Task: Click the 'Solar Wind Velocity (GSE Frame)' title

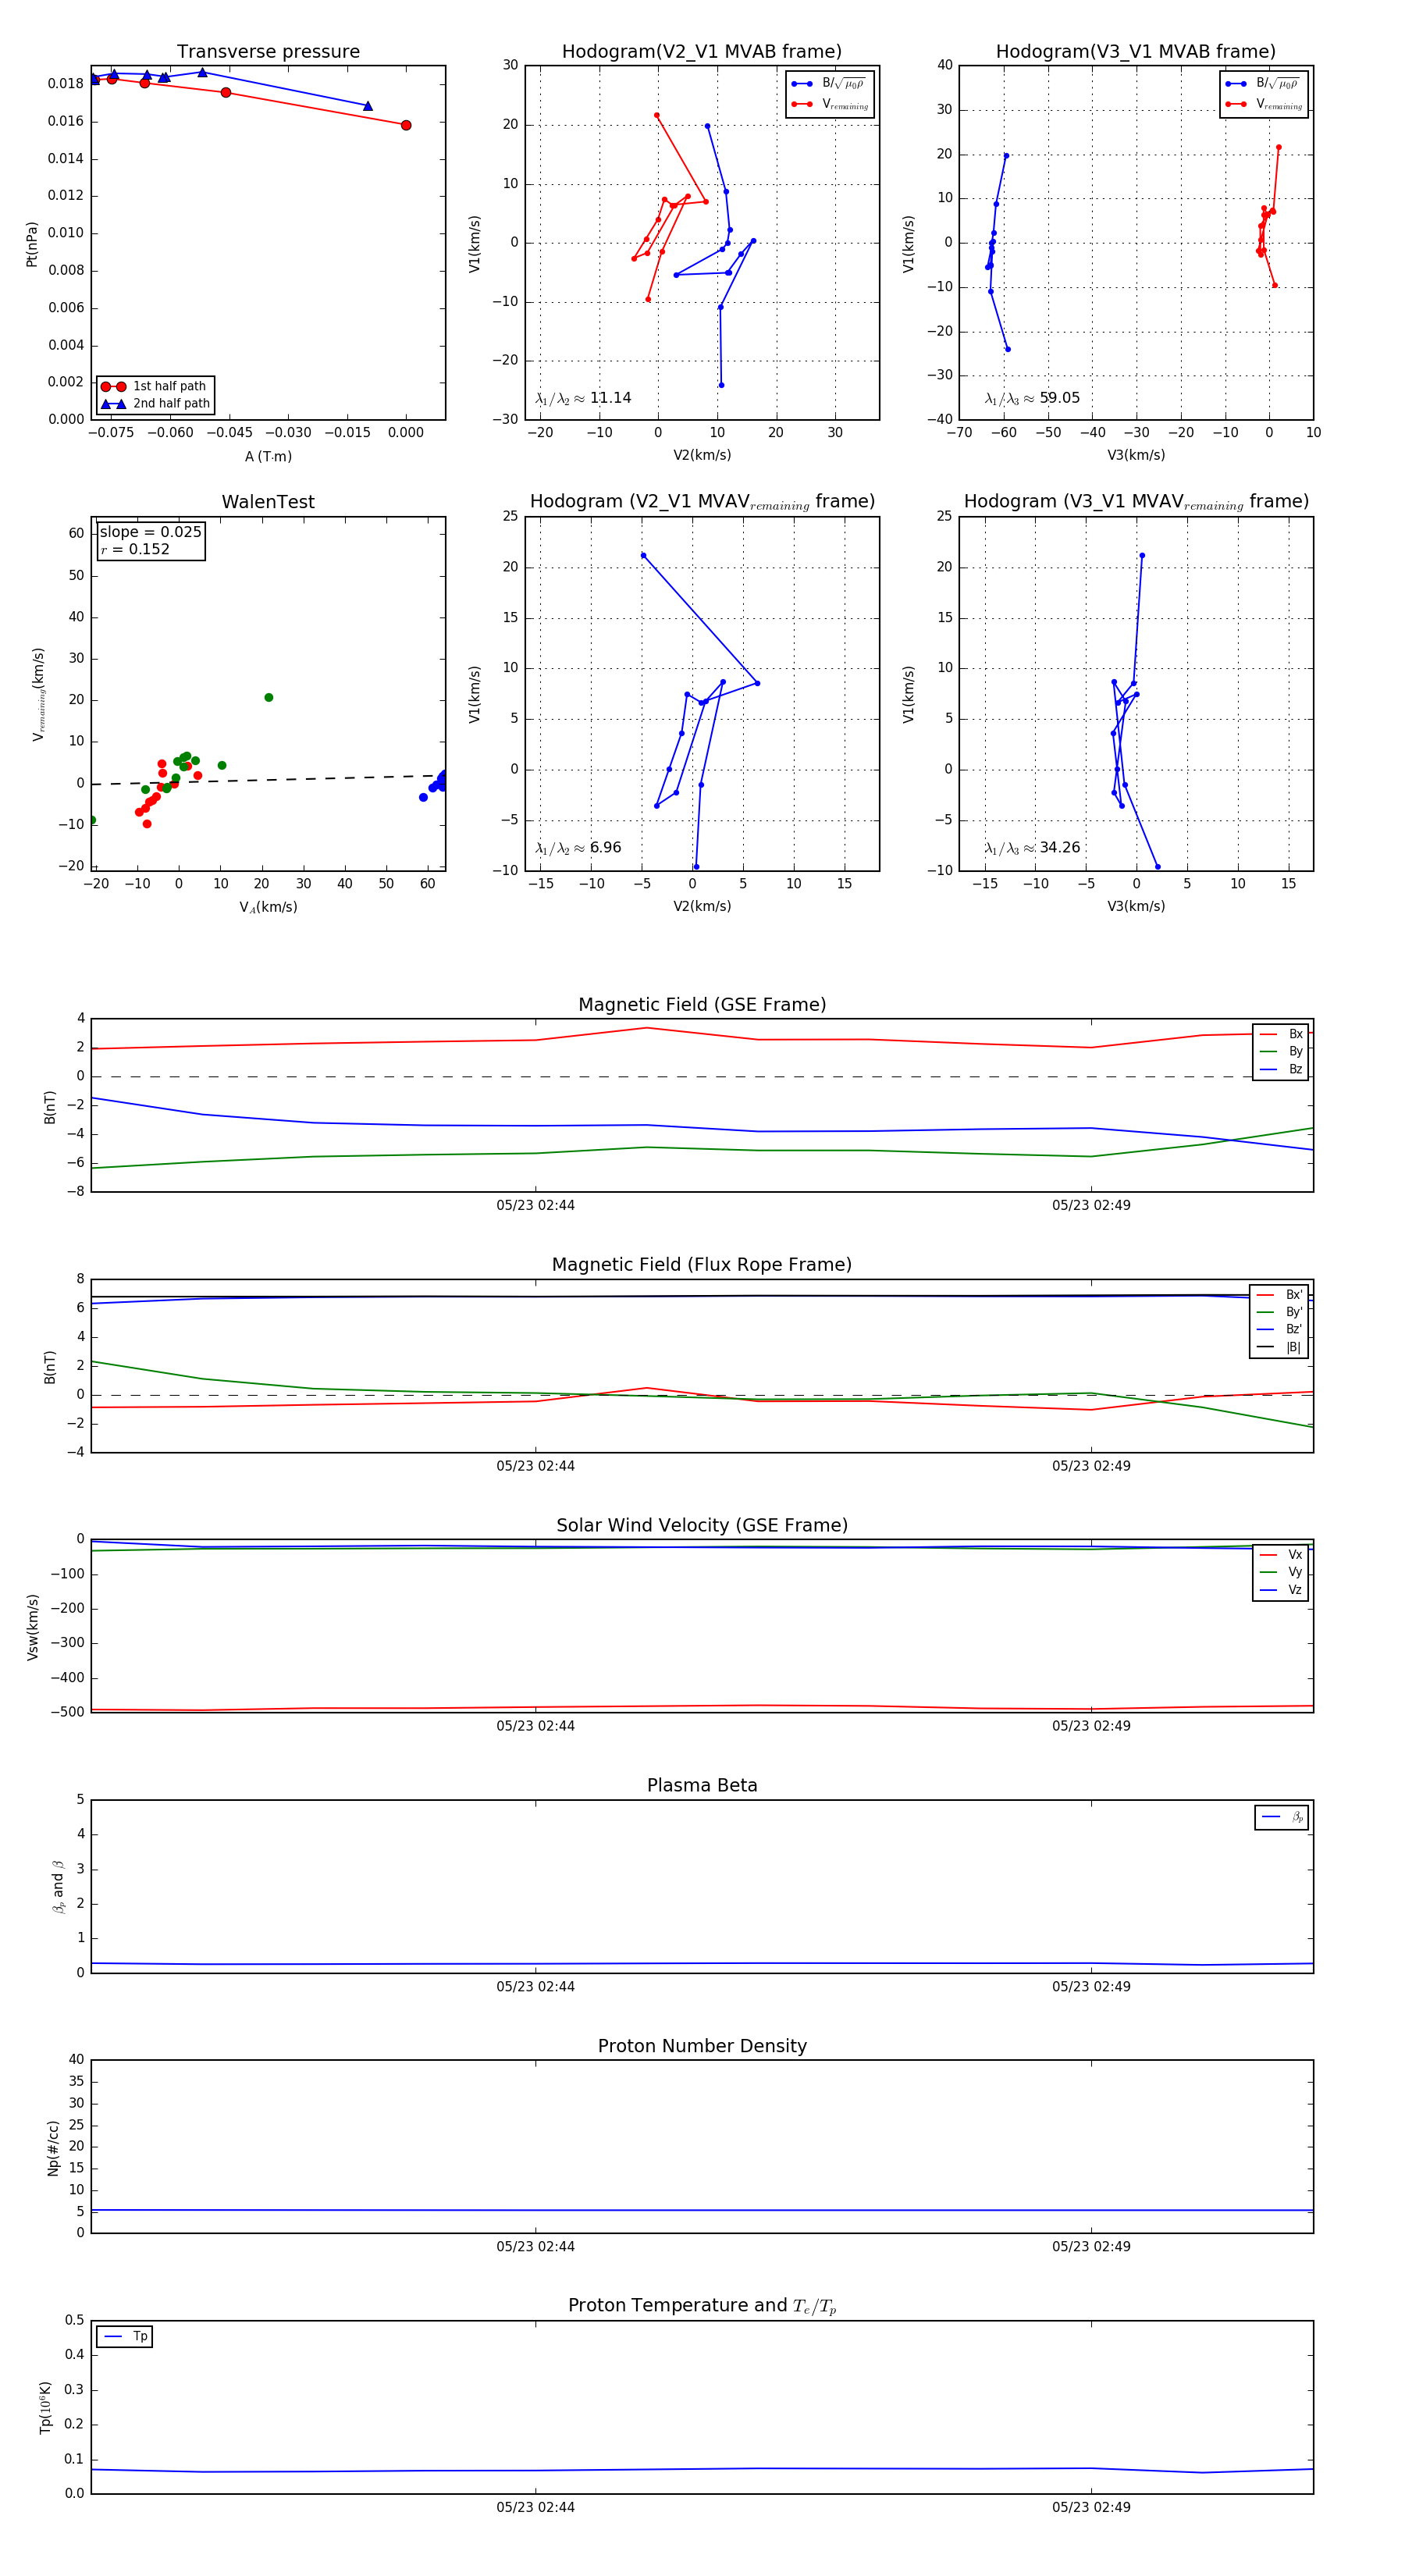Action: point(702,1525)
